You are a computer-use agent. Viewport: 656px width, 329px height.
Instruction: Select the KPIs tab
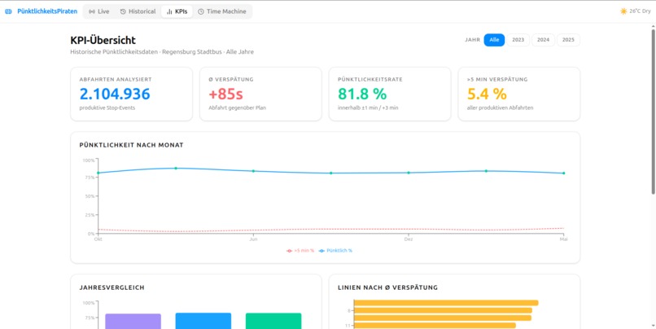tap(177, 11)
